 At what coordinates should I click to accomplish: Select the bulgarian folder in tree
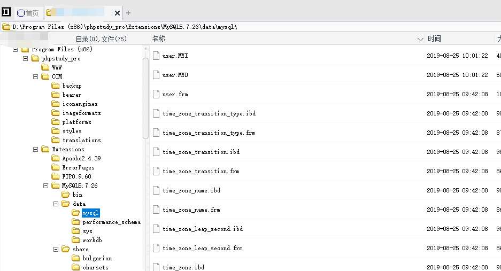(97, 258)
